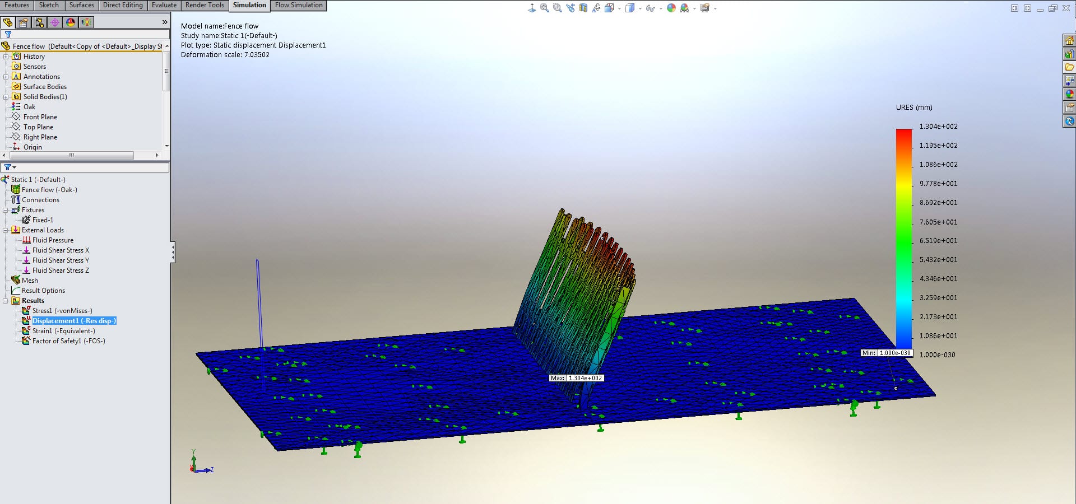
Task: Switch to the Evaluate tab
Action: [164, 5]
